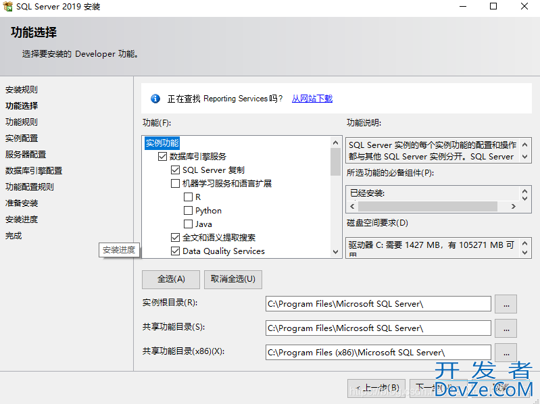Select the 安装进度 step in sidebar

(22, 219)
